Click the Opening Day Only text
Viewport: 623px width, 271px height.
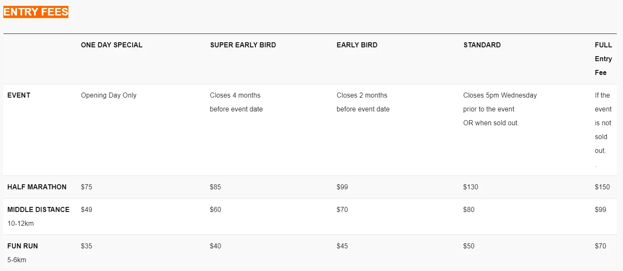tap(109, 95)
